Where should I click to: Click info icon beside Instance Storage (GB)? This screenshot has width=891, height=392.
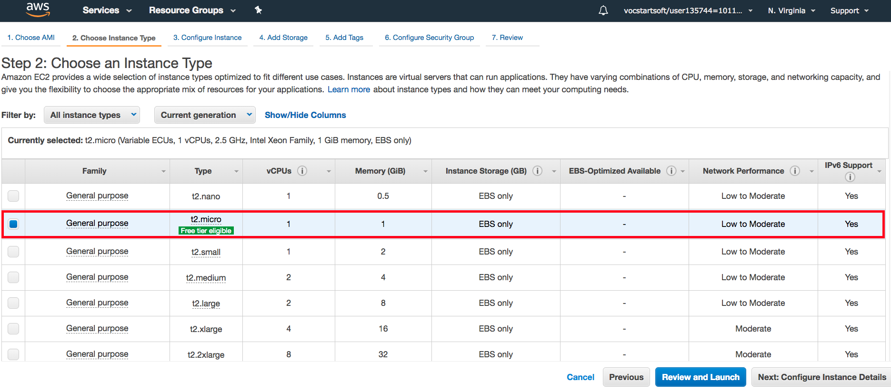tap(538, 171)
